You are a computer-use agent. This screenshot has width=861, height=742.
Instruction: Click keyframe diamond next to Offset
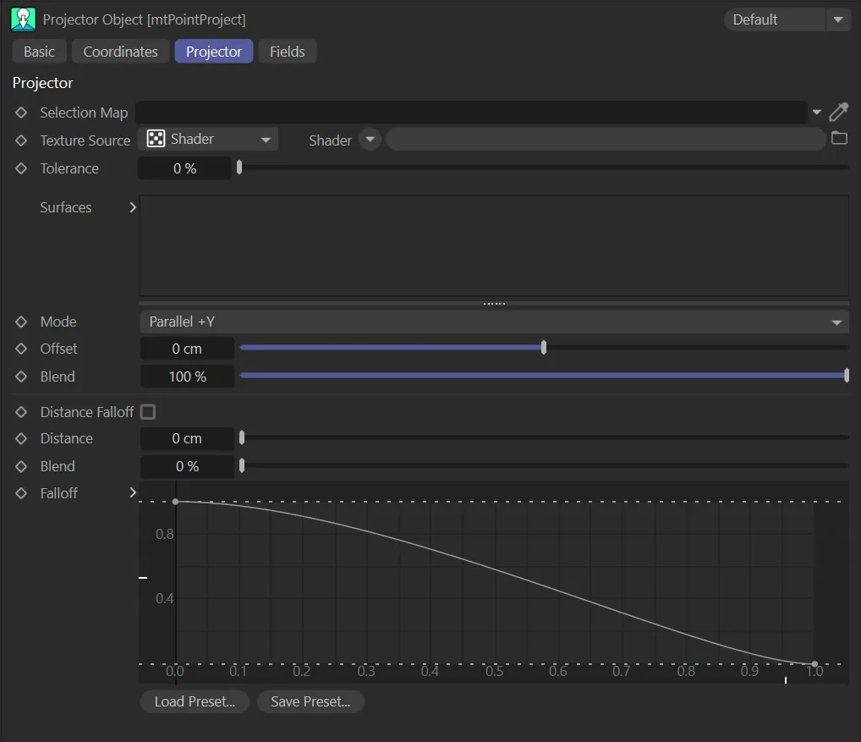pyautogui.click(x=22, y=349)
